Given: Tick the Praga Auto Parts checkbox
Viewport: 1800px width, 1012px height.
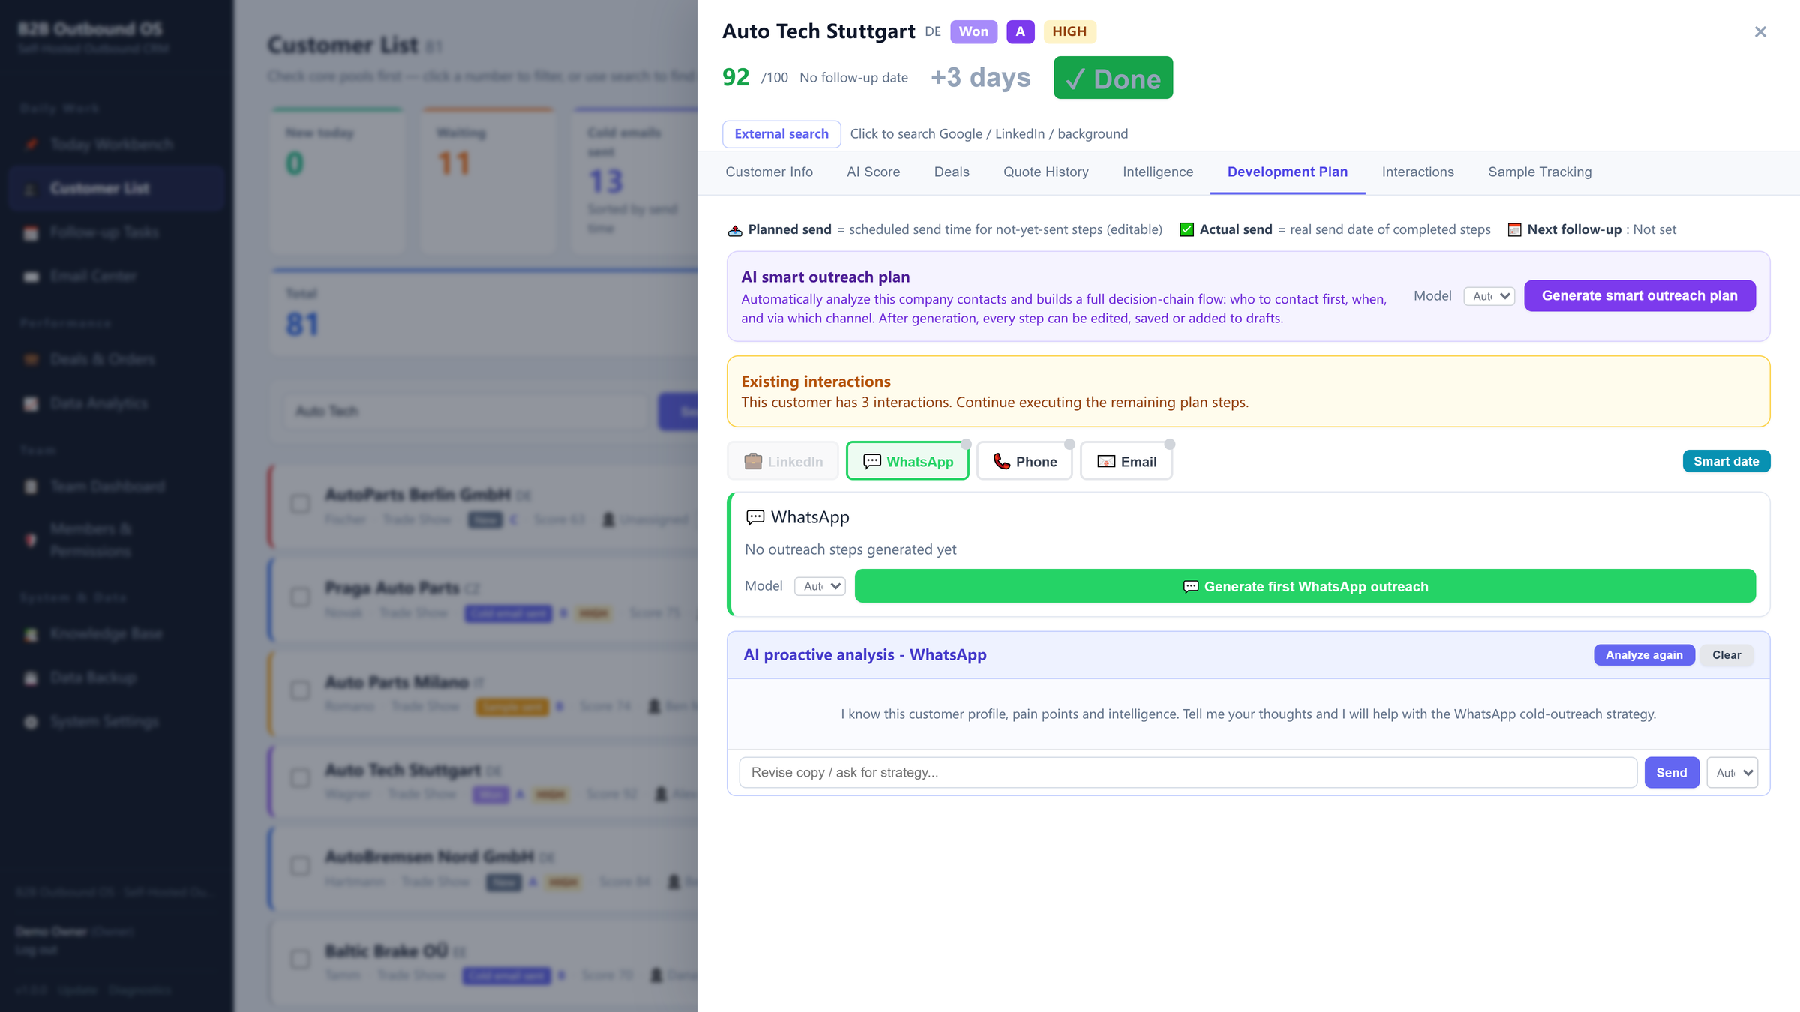Looking at the screenshot, I should [x=300, y=597].
